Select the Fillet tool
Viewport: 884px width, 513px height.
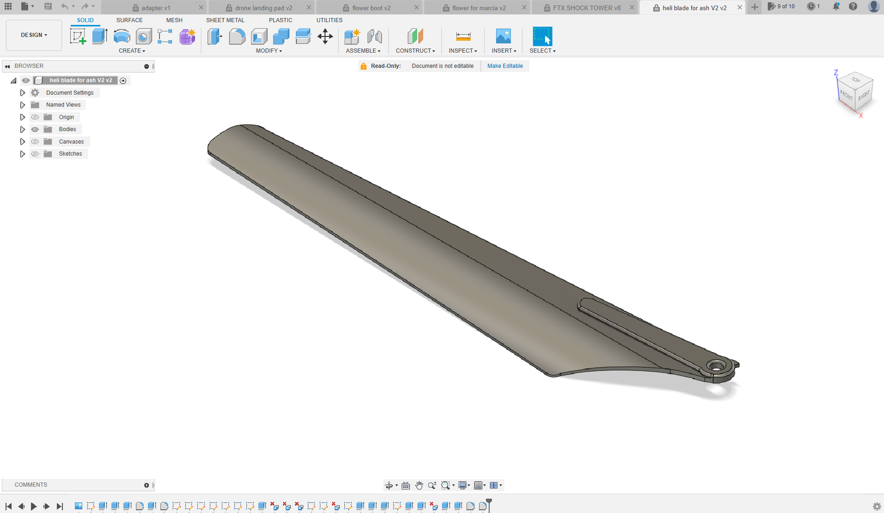[x=237, y=36]
